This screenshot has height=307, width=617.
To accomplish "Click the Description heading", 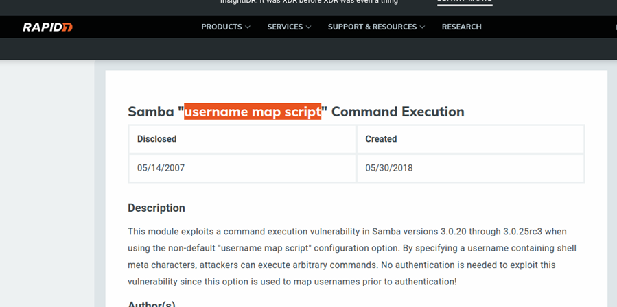I will coord(156,208).
